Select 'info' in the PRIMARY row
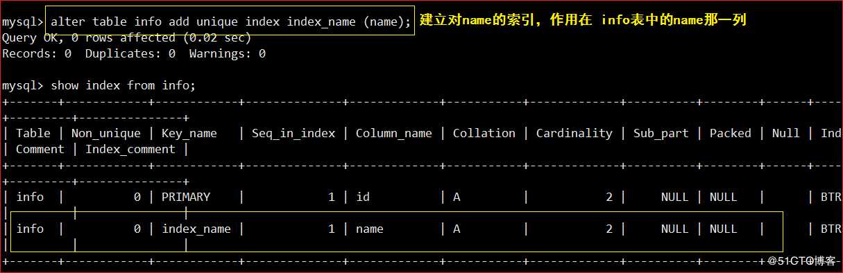843x273 pixels. pos(30,197)
